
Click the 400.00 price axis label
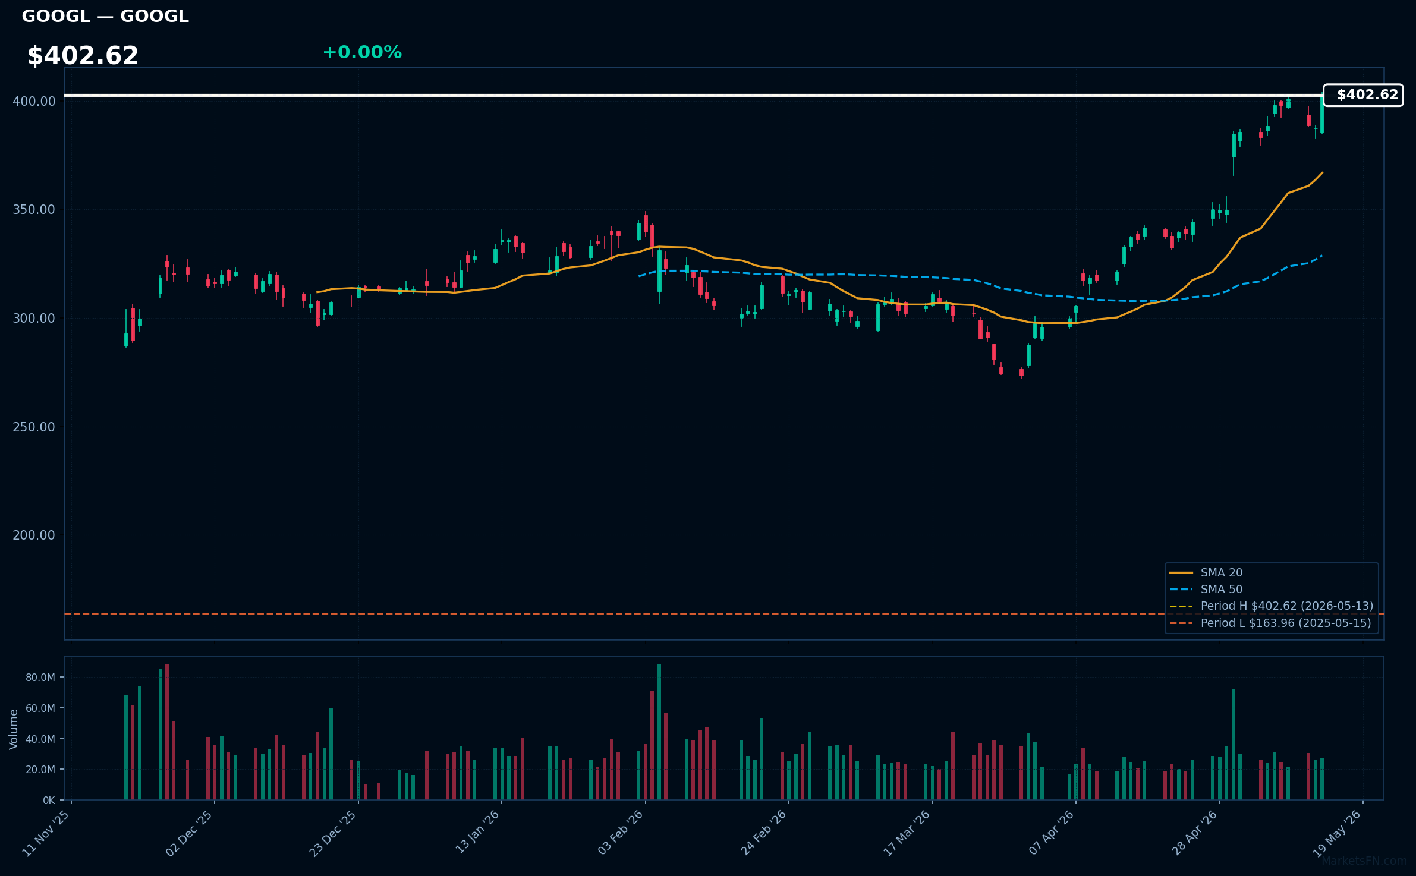pyautogui.click(x=34, y=101)
